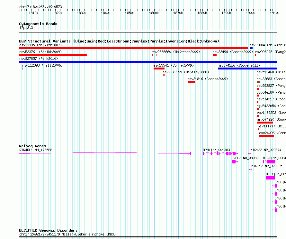The height and width of the screenshot is (239, 286).
Task: Open the MIR212|NR_029625 gene label
Action: tap(267, 166)
